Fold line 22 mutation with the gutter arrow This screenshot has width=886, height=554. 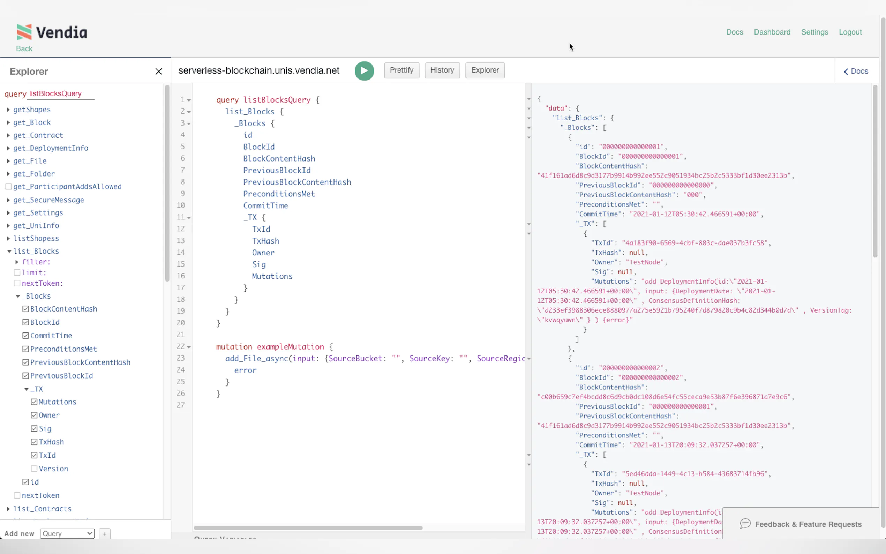189,347
